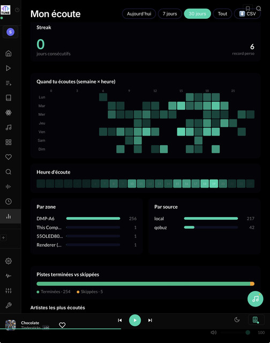Select the Tout period filter
This screenshot has height=343, width=270.
222,14
